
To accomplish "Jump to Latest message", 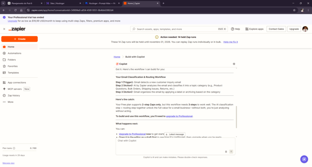I will (x=175, y=135).
